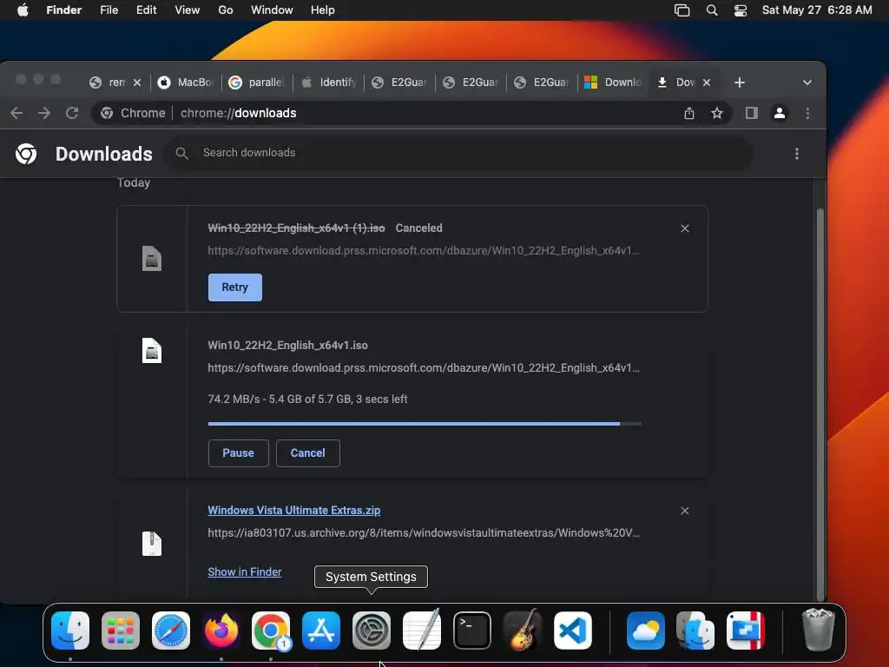Reload the downloads page
This screenshot has width=889, height=667.
coord(72,113)
